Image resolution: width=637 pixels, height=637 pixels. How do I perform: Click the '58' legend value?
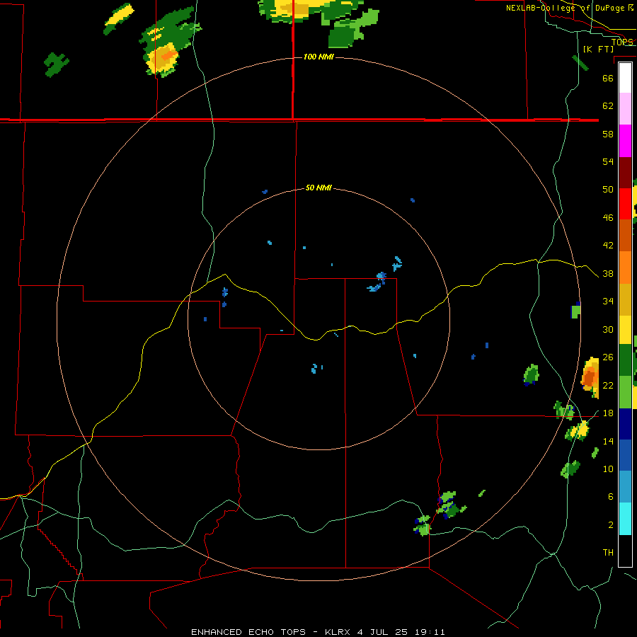[608, 134]
